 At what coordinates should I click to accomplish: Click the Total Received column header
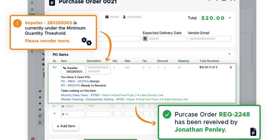pos(209,61)
